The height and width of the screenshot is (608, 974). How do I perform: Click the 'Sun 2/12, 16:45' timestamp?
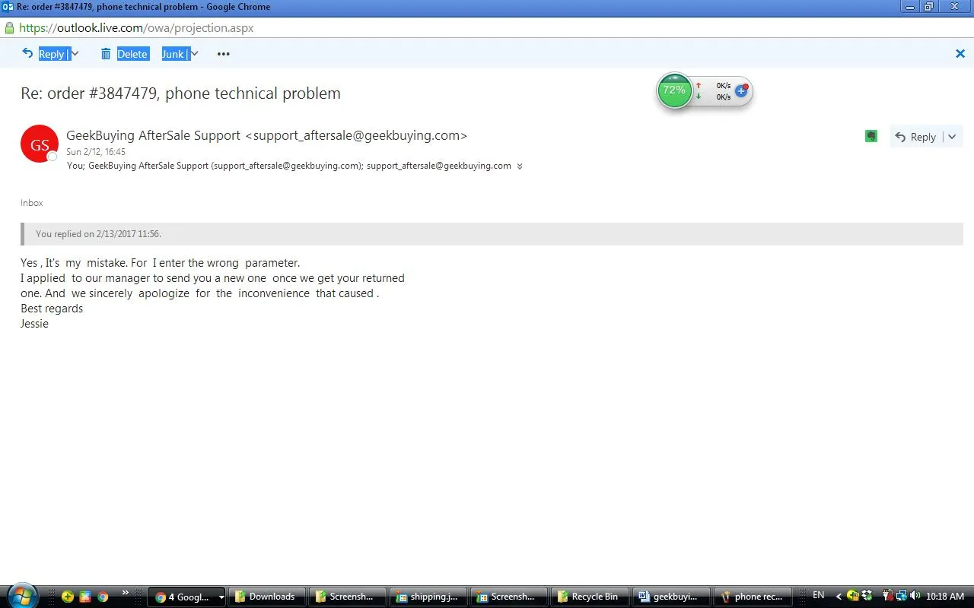[96, 152]
